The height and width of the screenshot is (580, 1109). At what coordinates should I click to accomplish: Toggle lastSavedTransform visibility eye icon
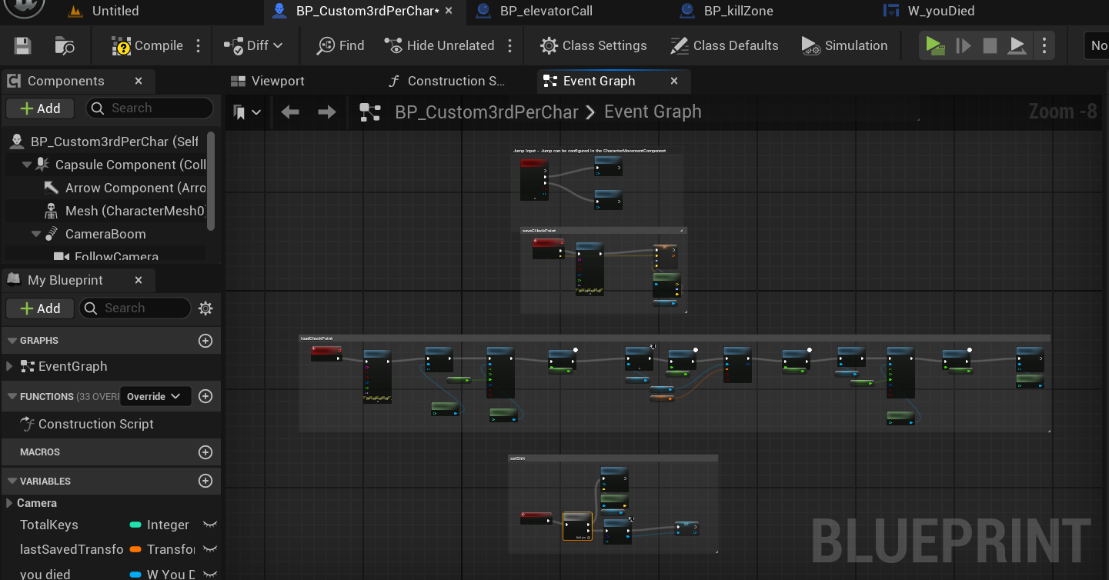[209, 549]
